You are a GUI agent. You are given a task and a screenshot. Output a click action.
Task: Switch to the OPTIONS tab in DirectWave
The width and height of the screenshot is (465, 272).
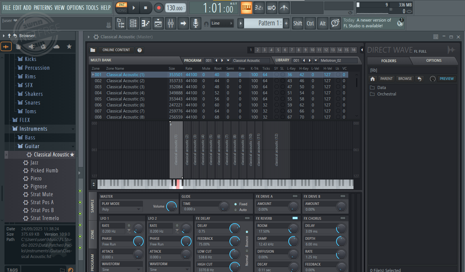[x=434, y=61]
